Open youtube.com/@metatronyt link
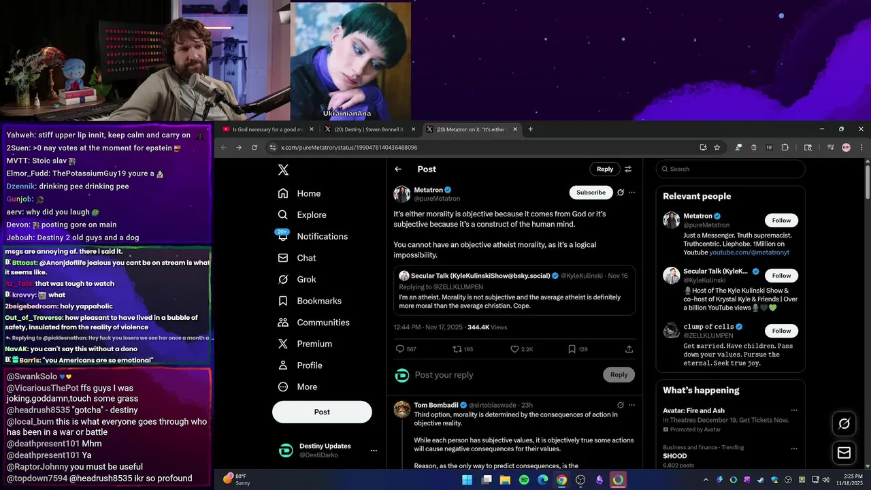The image size is (871, 490). (749, 252)
